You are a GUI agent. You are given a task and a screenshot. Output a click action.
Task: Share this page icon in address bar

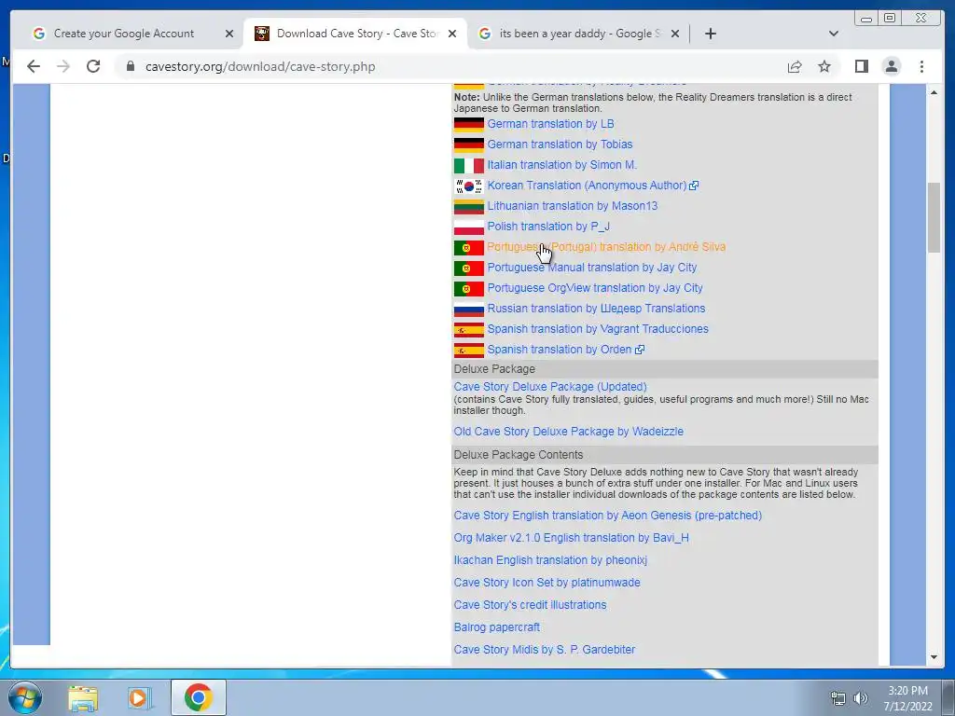tap(795, 66)
